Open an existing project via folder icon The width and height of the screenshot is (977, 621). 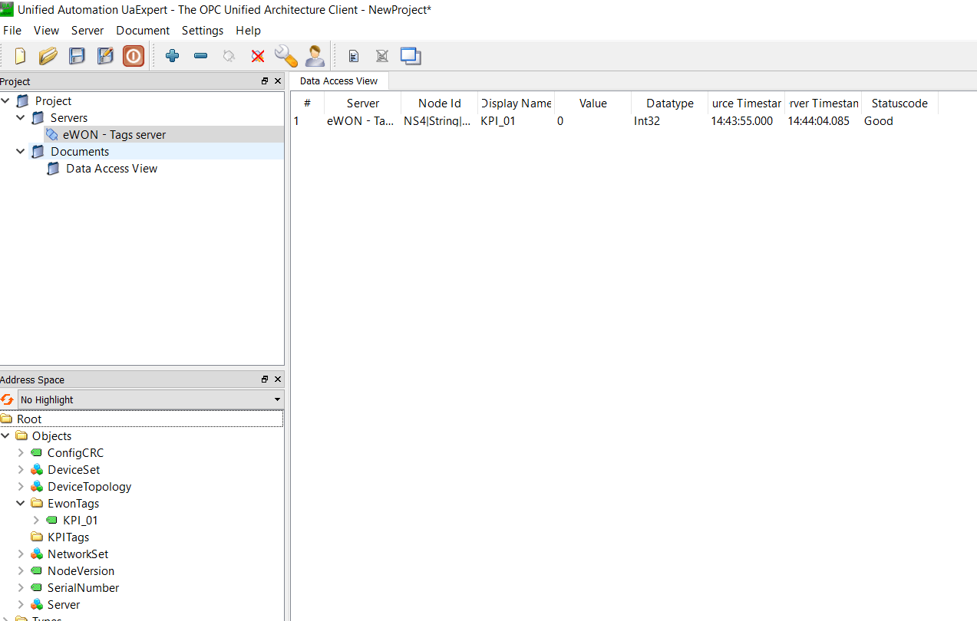(x=48, y=55)
